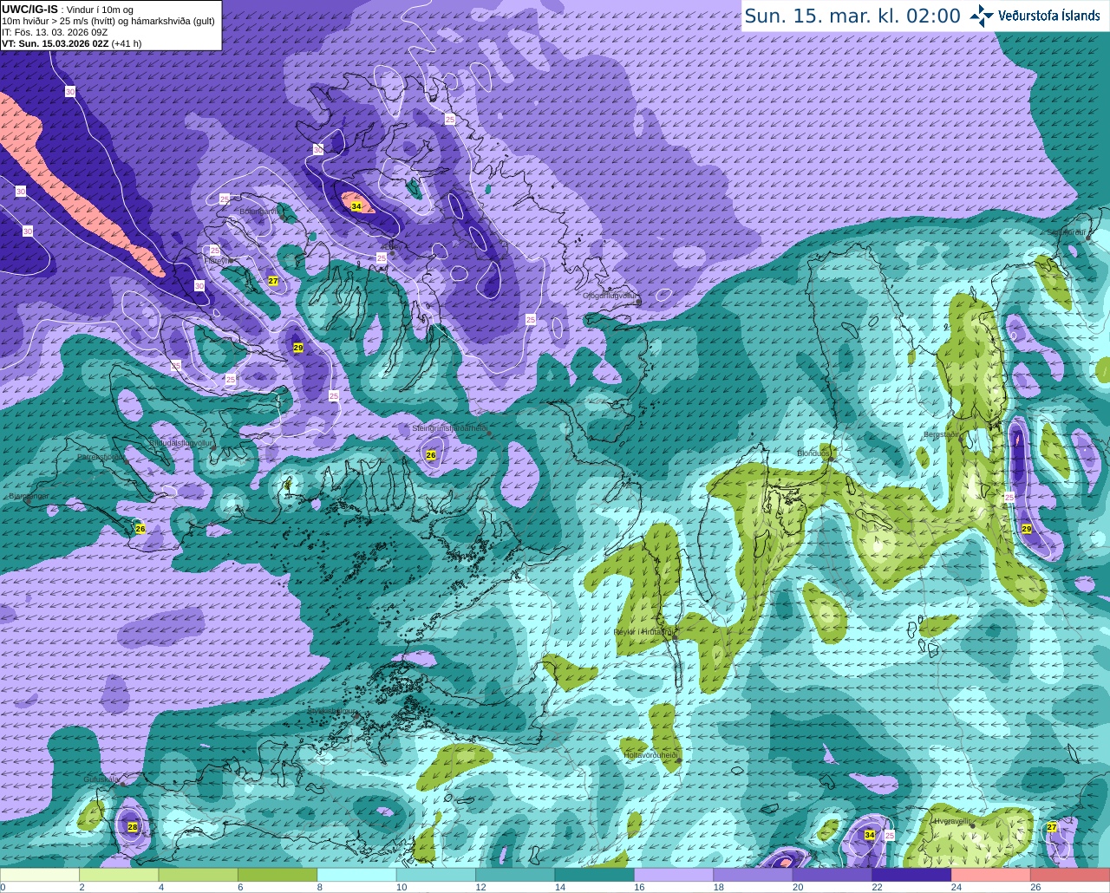
Task: Select the dark teal 14–16 color swatch
Action: pyautogui.click(x=594, y=876)
